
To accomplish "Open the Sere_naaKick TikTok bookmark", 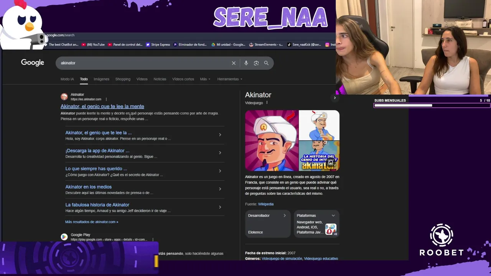I will pyautogui.click(x=304, y=44).
